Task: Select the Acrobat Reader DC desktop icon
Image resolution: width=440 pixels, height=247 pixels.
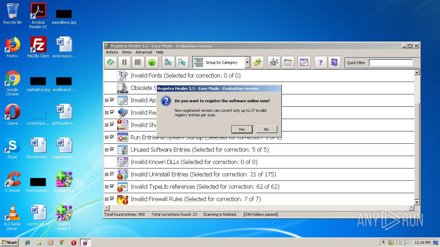Action: coord(38,16)
